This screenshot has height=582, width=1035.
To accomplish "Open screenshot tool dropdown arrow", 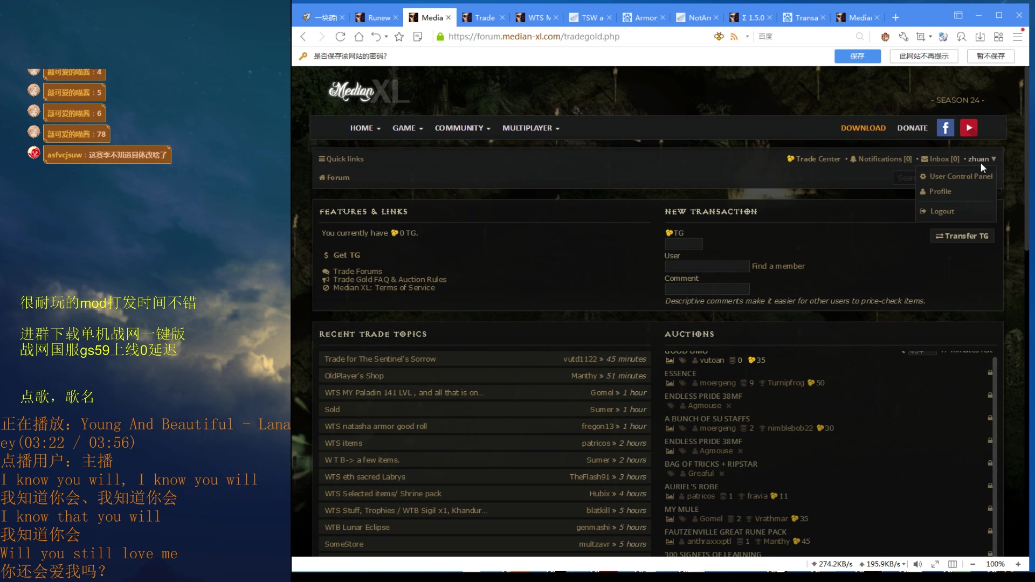I will [930, 37].
